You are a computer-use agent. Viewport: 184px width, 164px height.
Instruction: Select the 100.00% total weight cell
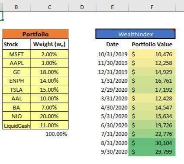pyautogui.click(x=56, y=134)
